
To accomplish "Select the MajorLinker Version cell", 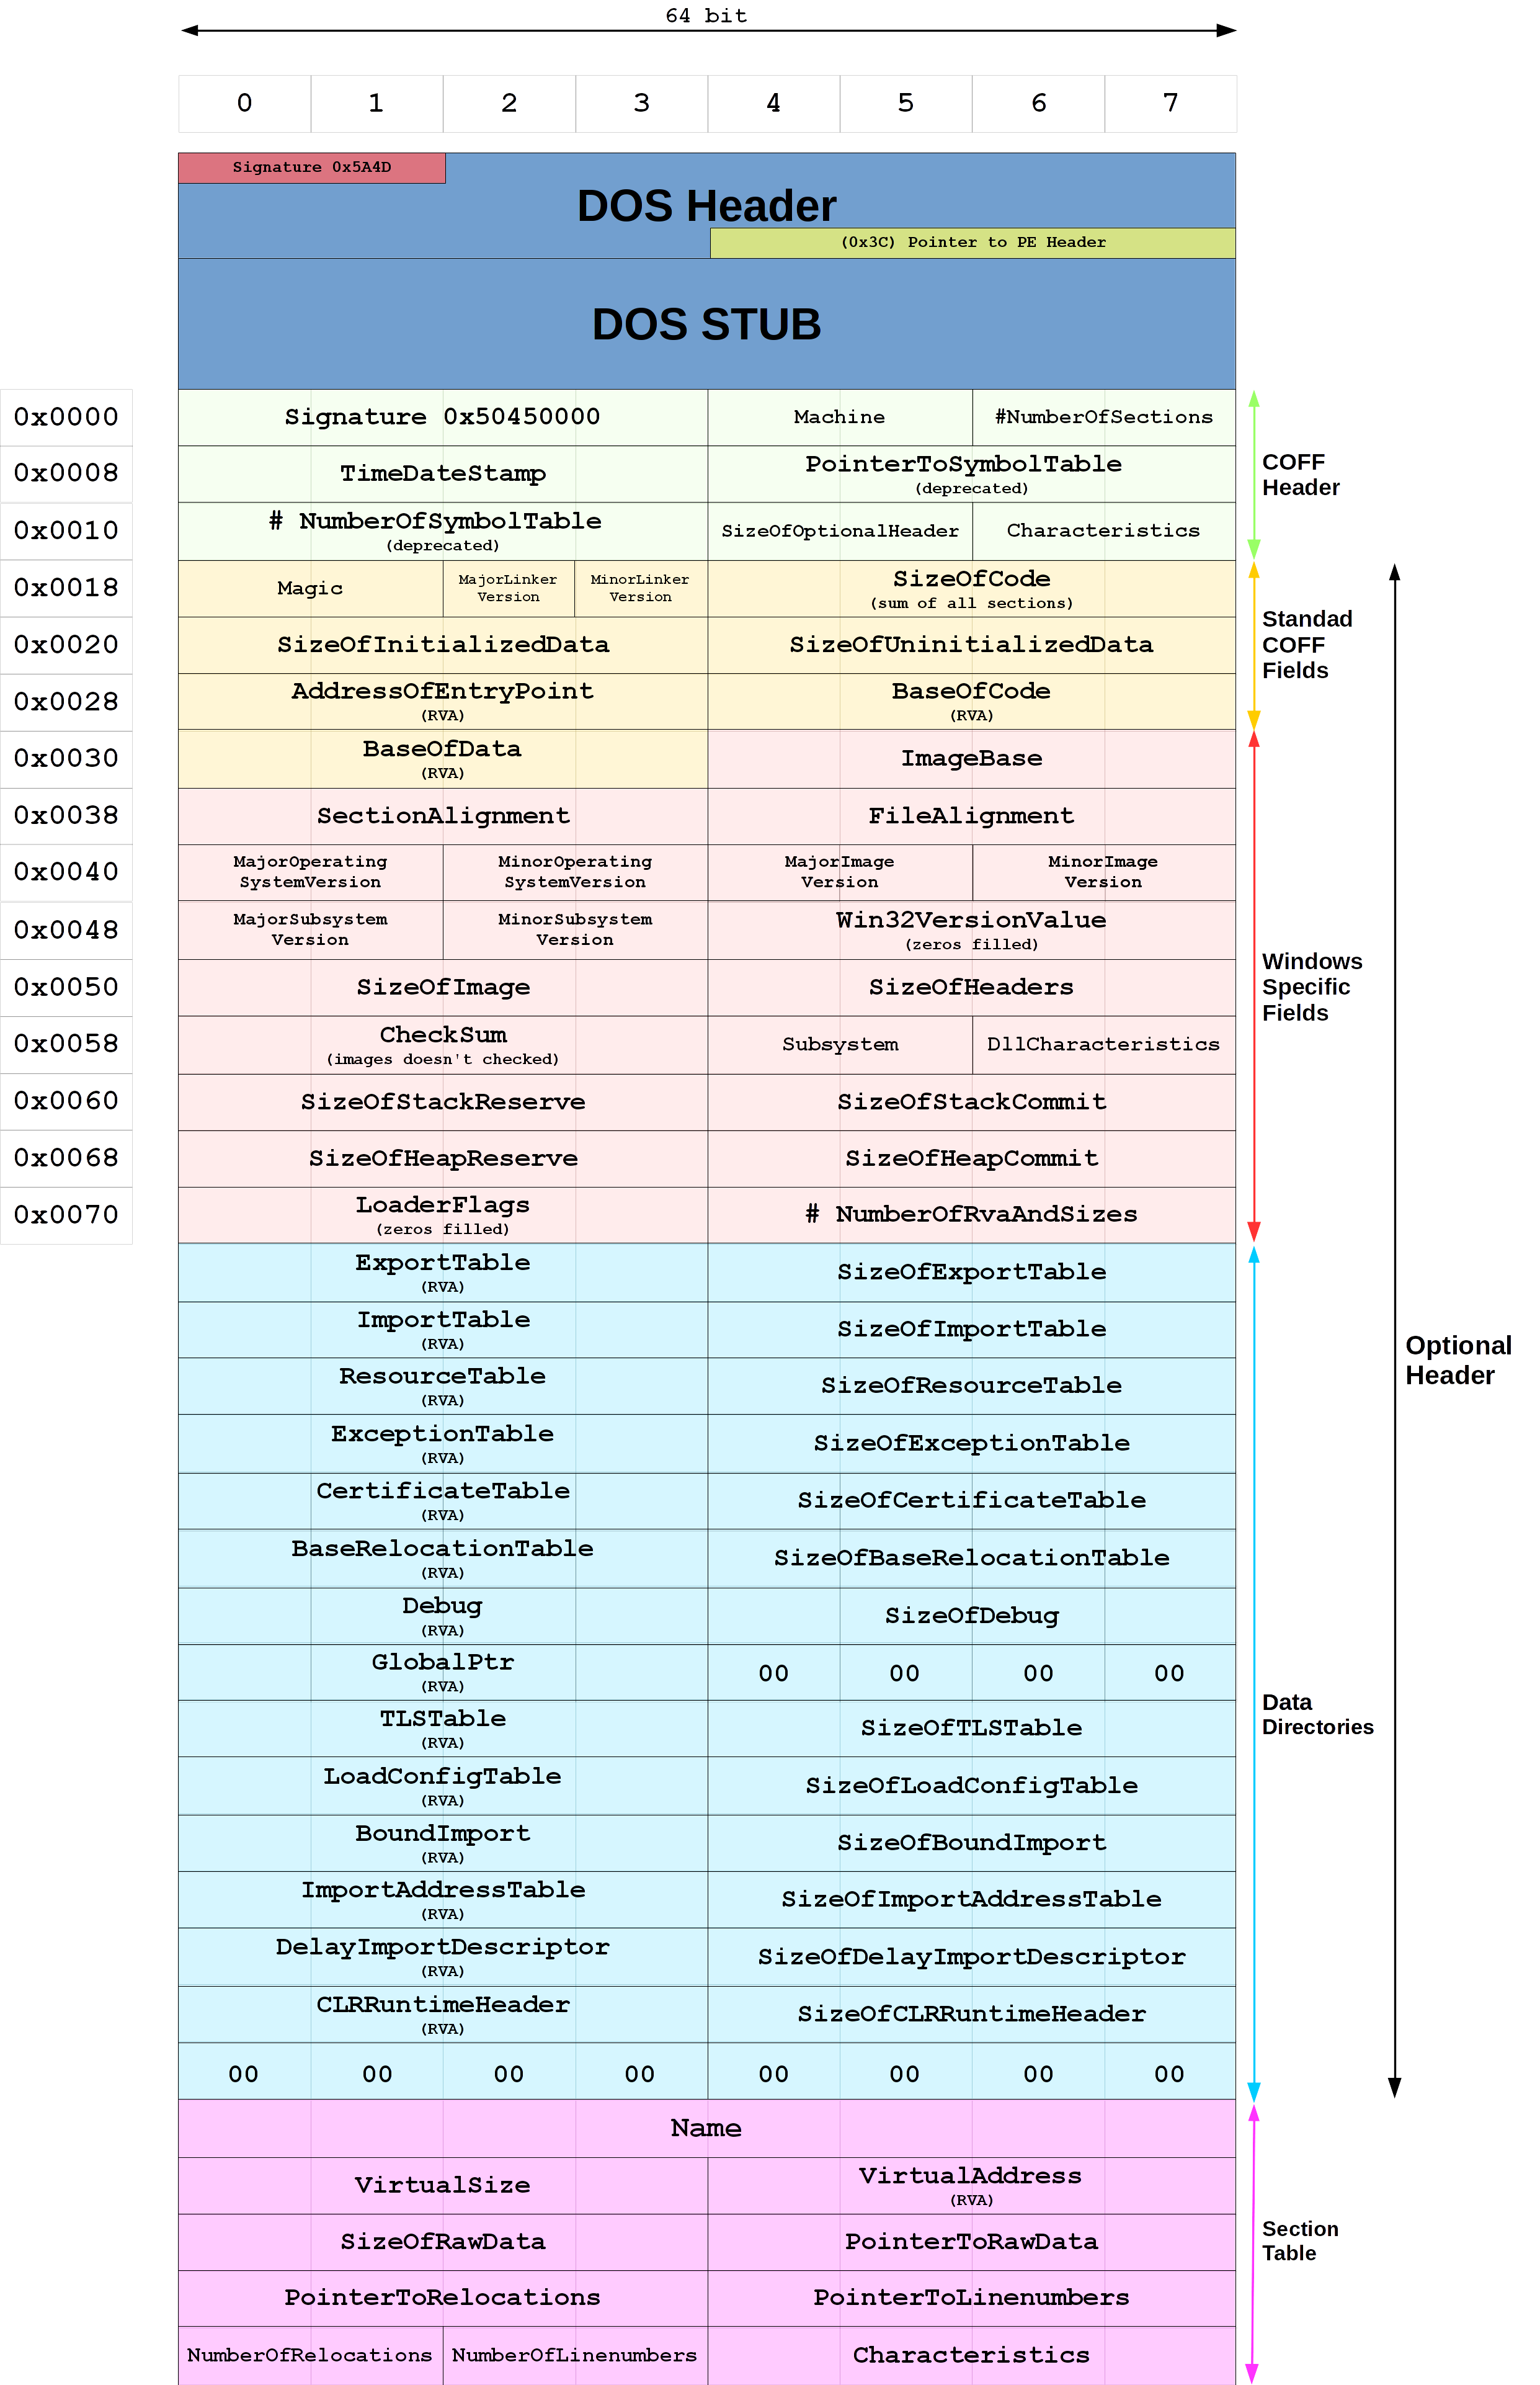I will click(x=508, y=588).
